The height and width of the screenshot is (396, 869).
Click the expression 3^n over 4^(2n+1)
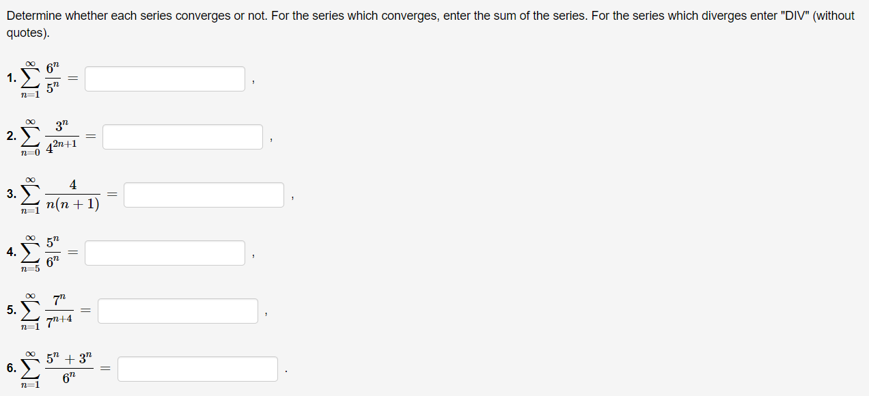pos(62,136)
